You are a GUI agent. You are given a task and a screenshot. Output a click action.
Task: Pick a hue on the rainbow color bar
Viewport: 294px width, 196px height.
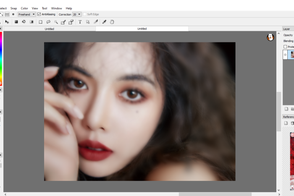[x=1, y=58]
